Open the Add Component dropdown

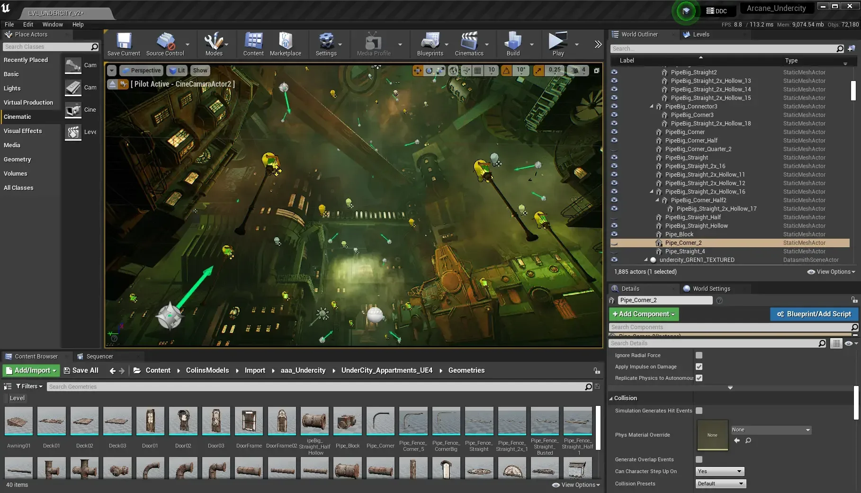[644, 314]
